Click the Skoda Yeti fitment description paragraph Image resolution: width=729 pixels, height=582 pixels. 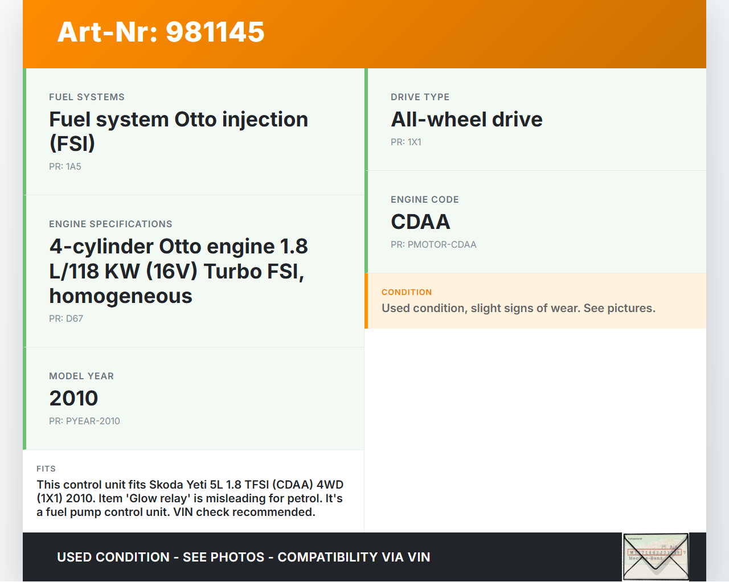[190, 498]
